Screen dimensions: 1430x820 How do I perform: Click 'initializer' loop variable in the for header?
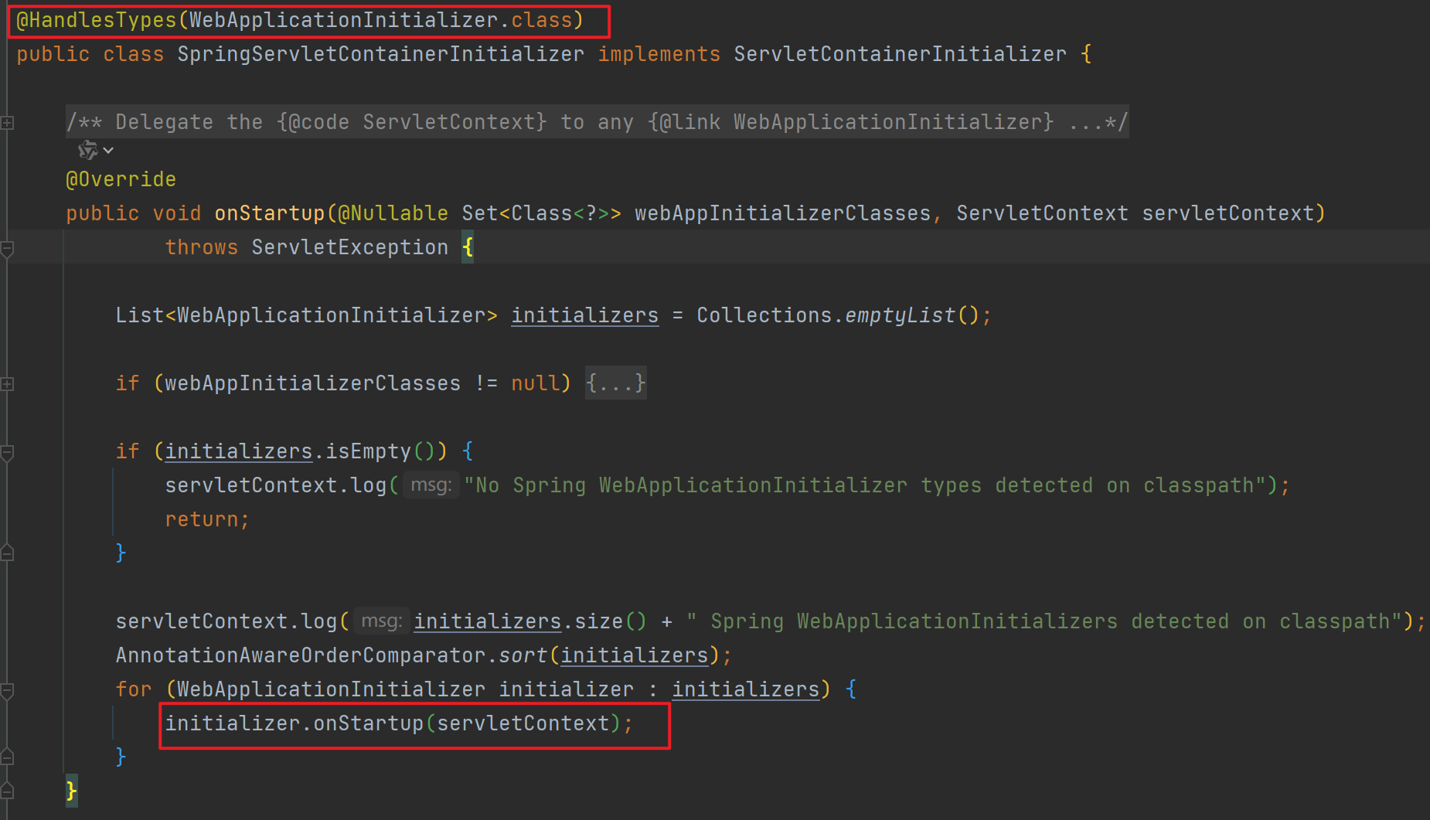click(567, 689)
